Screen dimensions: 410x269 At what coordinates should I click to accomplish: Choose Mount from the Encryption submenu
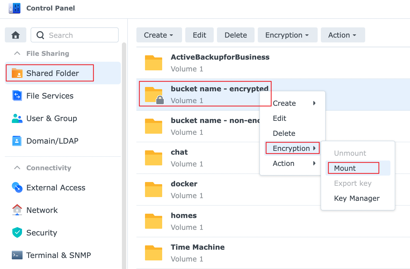[345, 168]
